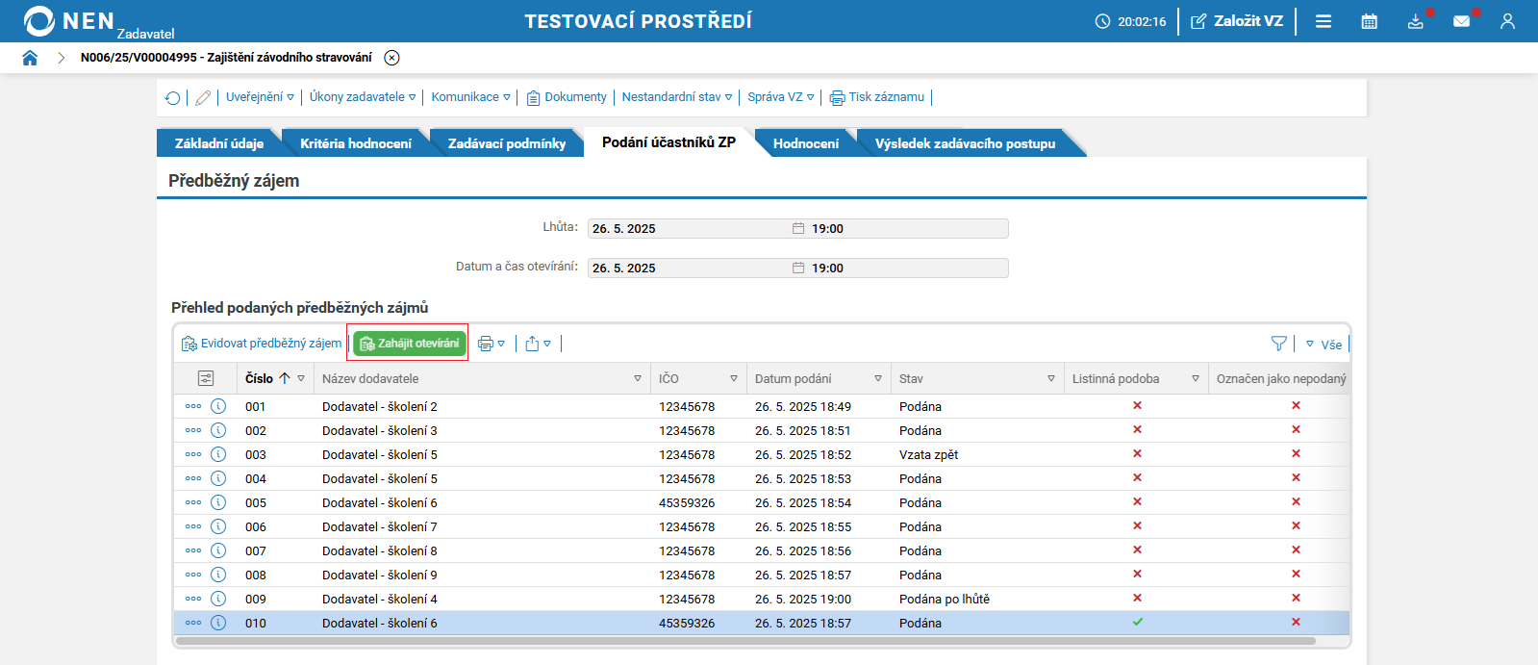Open the calendar icon in header
Image resolution: width=1538 pixels, height=665 pixels.
point(1369,21)
